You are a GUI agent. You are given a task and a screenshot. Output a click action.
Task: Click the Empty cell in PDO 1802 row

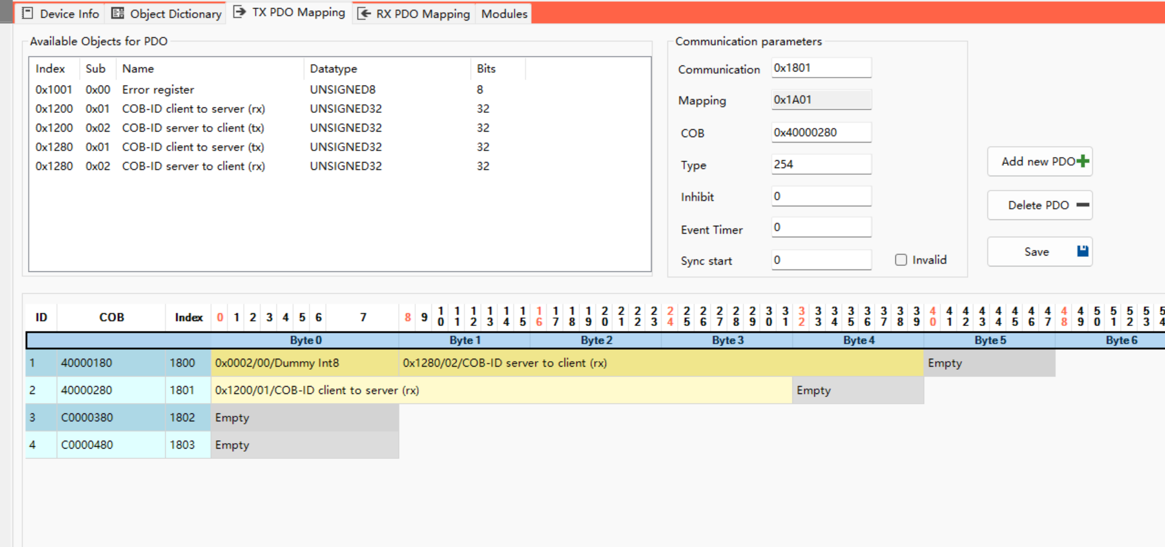pos(304,418)
